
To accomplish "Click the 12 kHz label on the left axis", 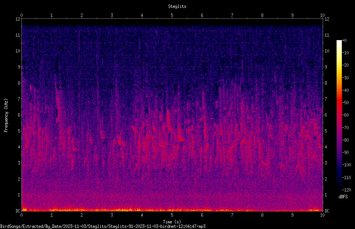I will [18, 19].
